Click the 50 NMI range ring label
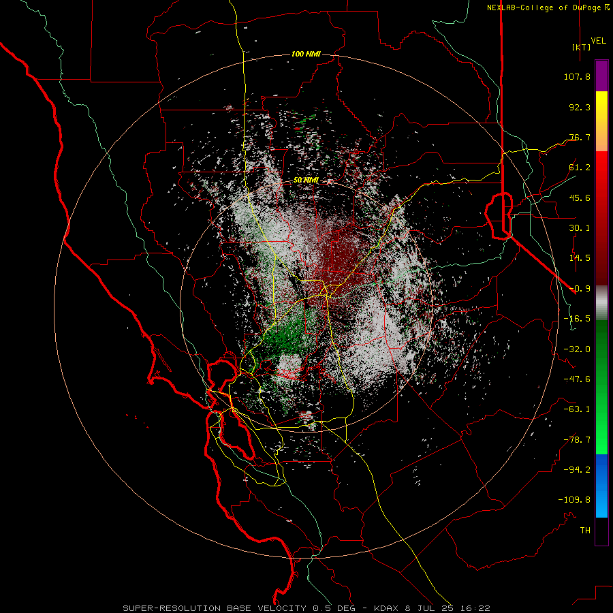 pyautogui.click(x=306, y=180)
